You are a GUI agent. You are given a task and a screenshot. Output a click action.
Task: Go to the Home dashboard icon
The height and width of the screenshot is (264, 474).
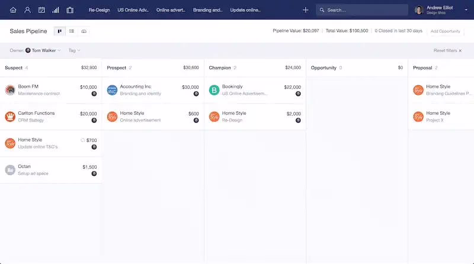click(13, 10)
